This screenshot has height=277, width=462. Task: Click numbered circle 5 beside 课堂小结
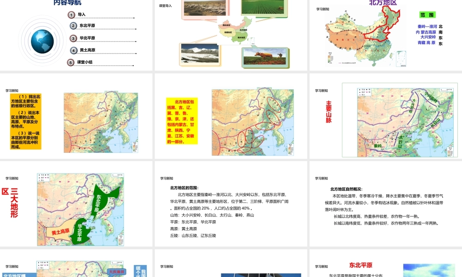[70, 62]
